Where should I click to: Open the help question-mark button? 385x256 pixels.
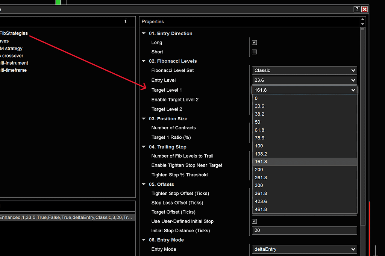point(356,9)
